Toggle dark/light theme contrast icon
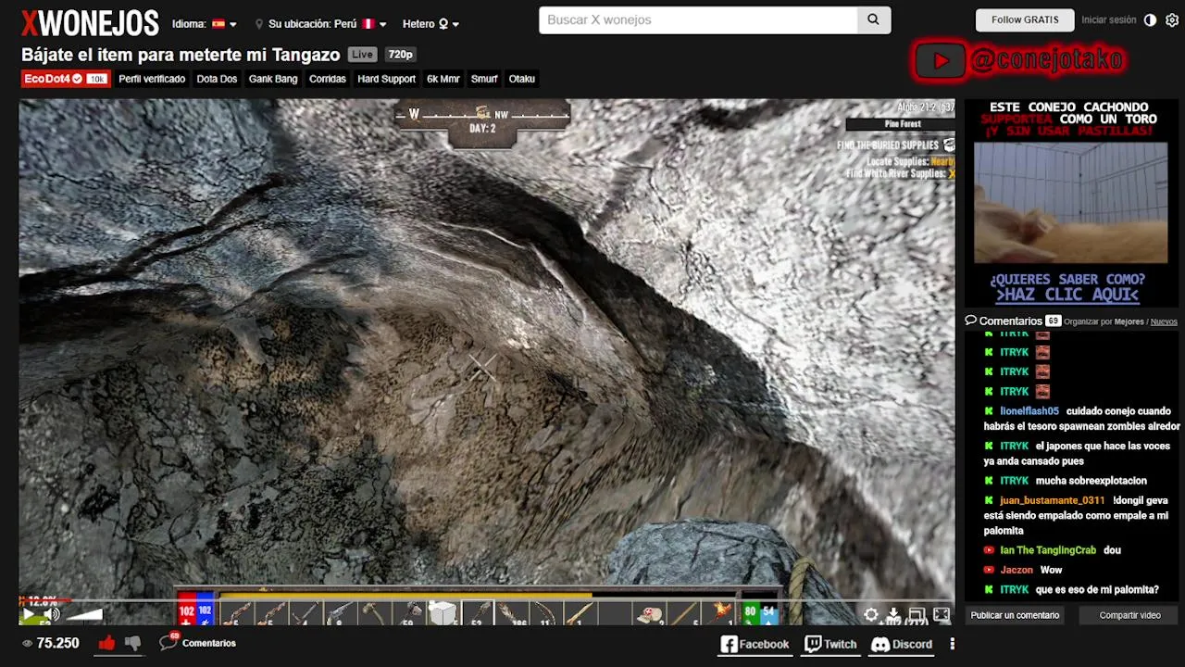This screenshot has height=667, width=1185. [1150, 20]
